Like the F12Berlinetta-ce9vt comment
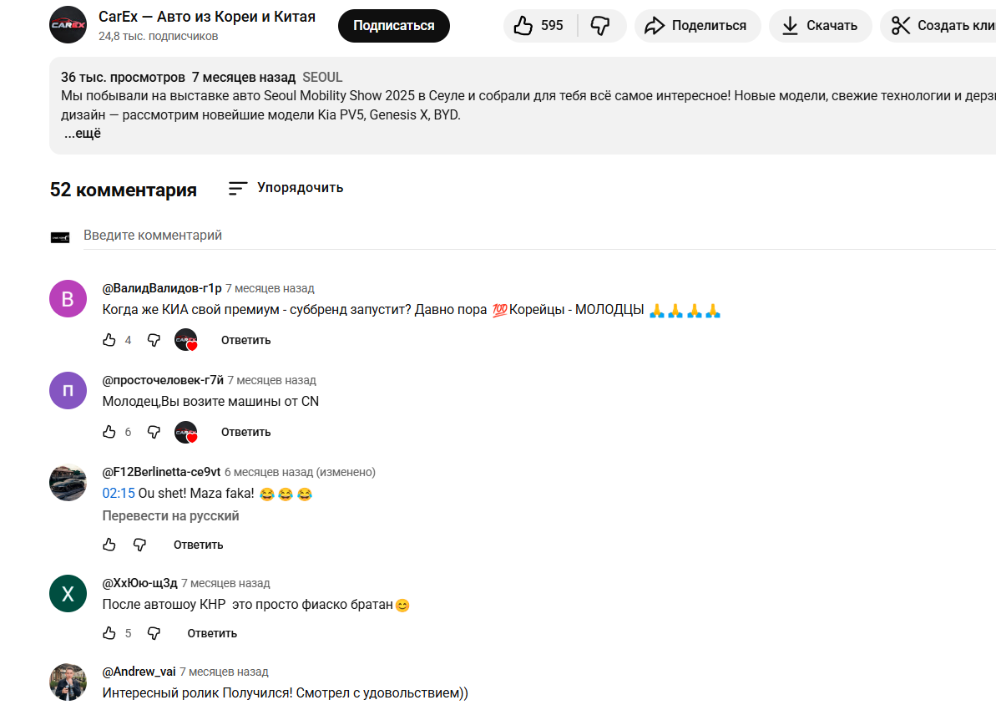This screenshot has height=705, width=996. pos(109,545)
